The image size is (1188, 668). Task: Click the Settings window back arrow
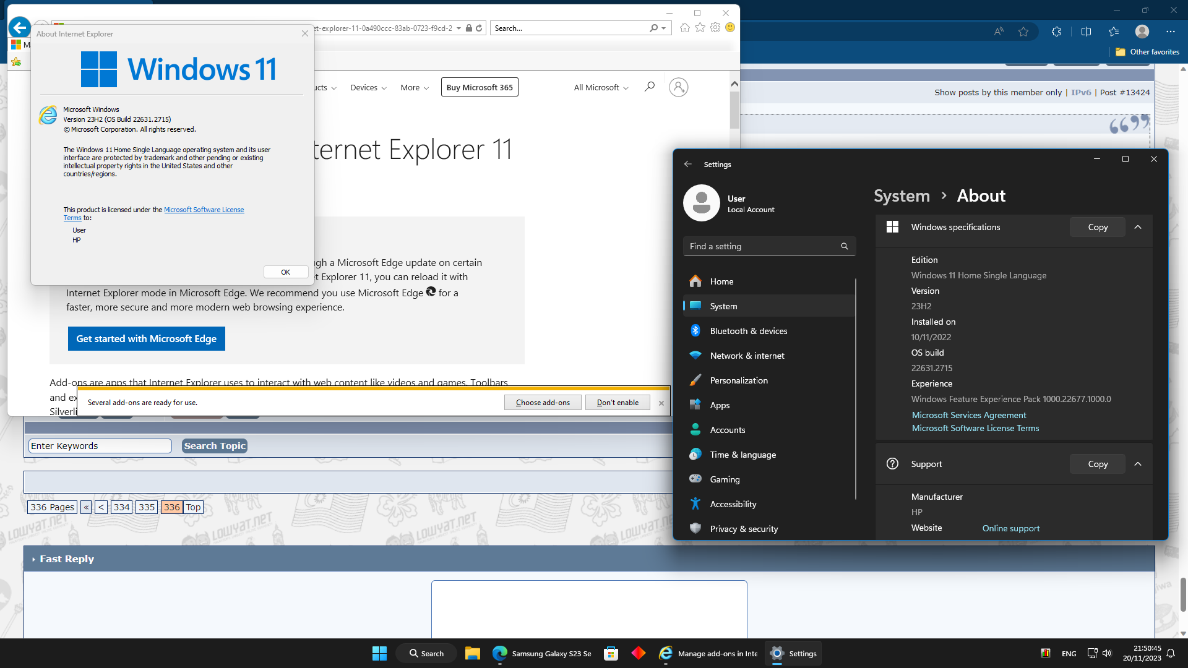[x=687, y=165]
